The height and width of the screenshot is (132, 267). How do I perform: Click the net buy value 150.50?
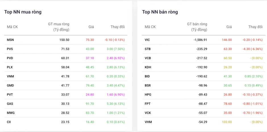(64, 40)
